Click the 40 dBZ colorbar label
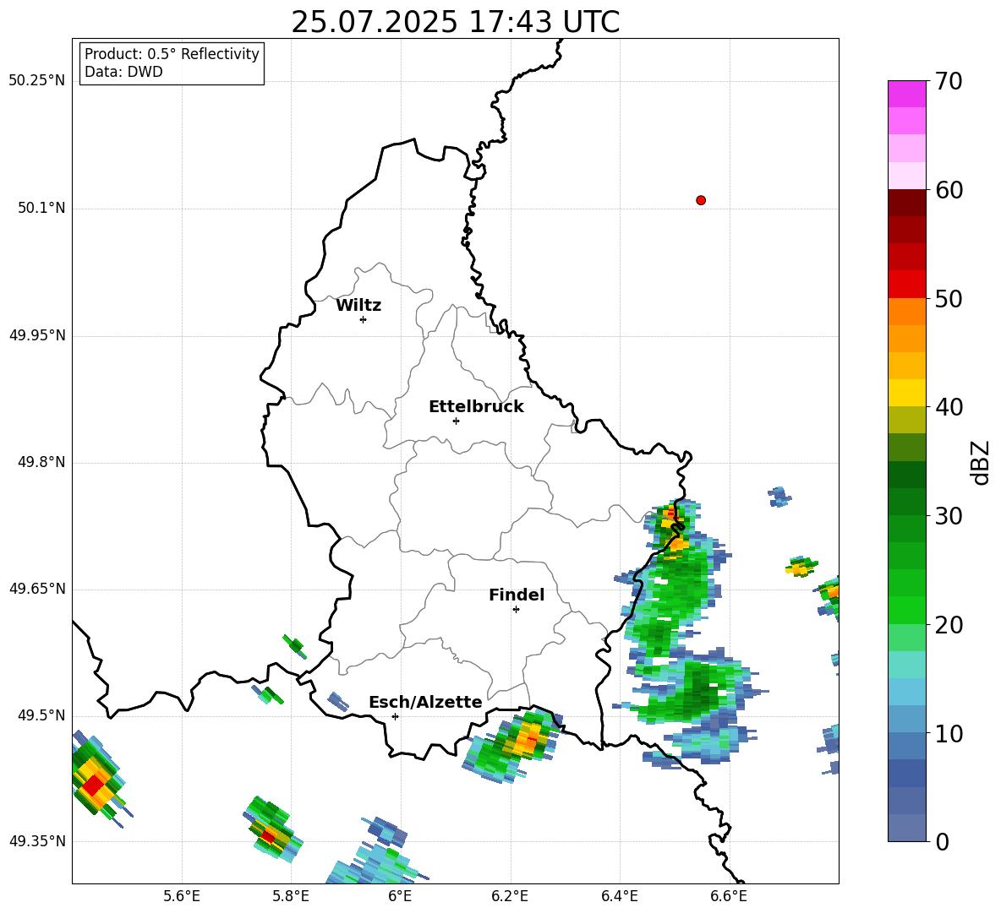Viewport: 1001px width, 913px height. tap(948, 407)
